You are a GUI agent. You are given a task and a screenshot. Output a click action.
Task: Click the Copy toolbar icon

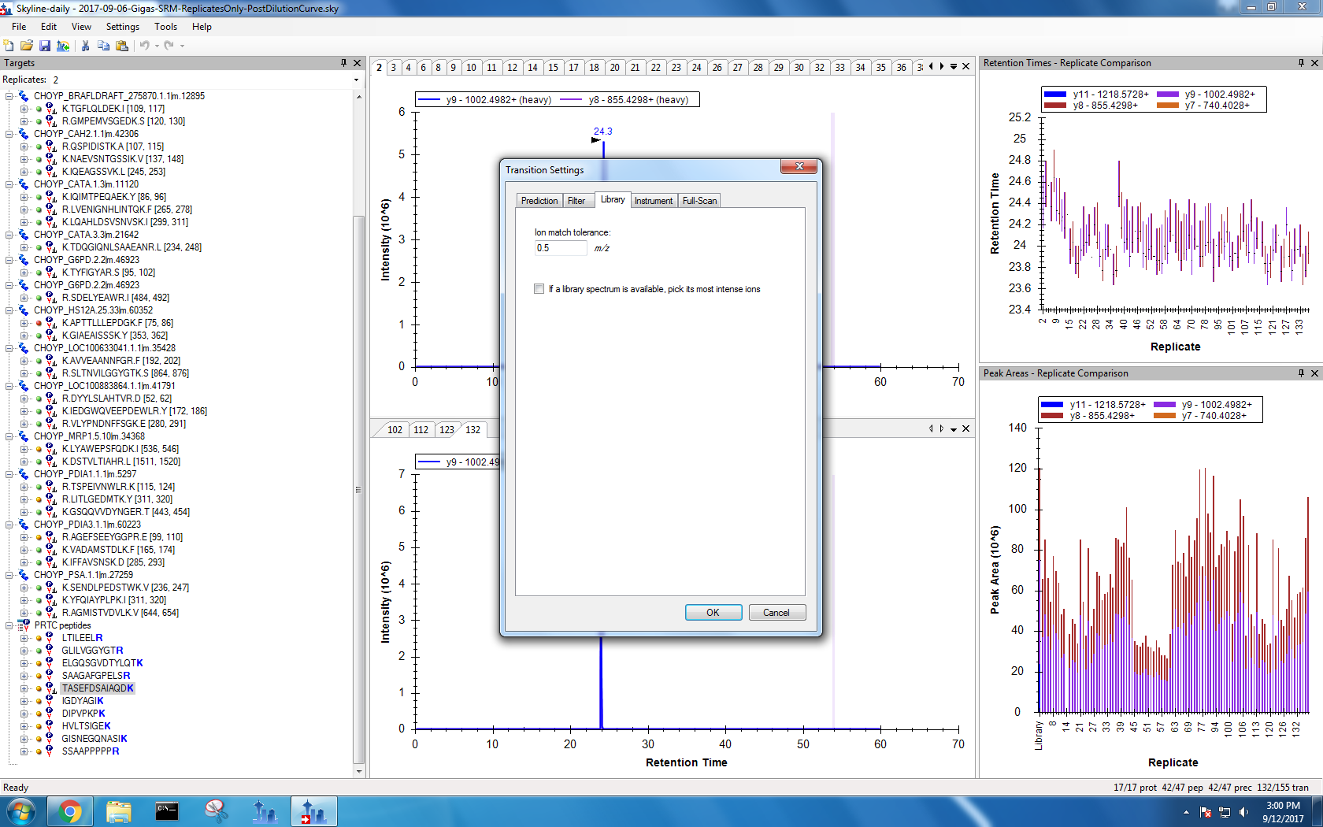[x=103, y=46]
